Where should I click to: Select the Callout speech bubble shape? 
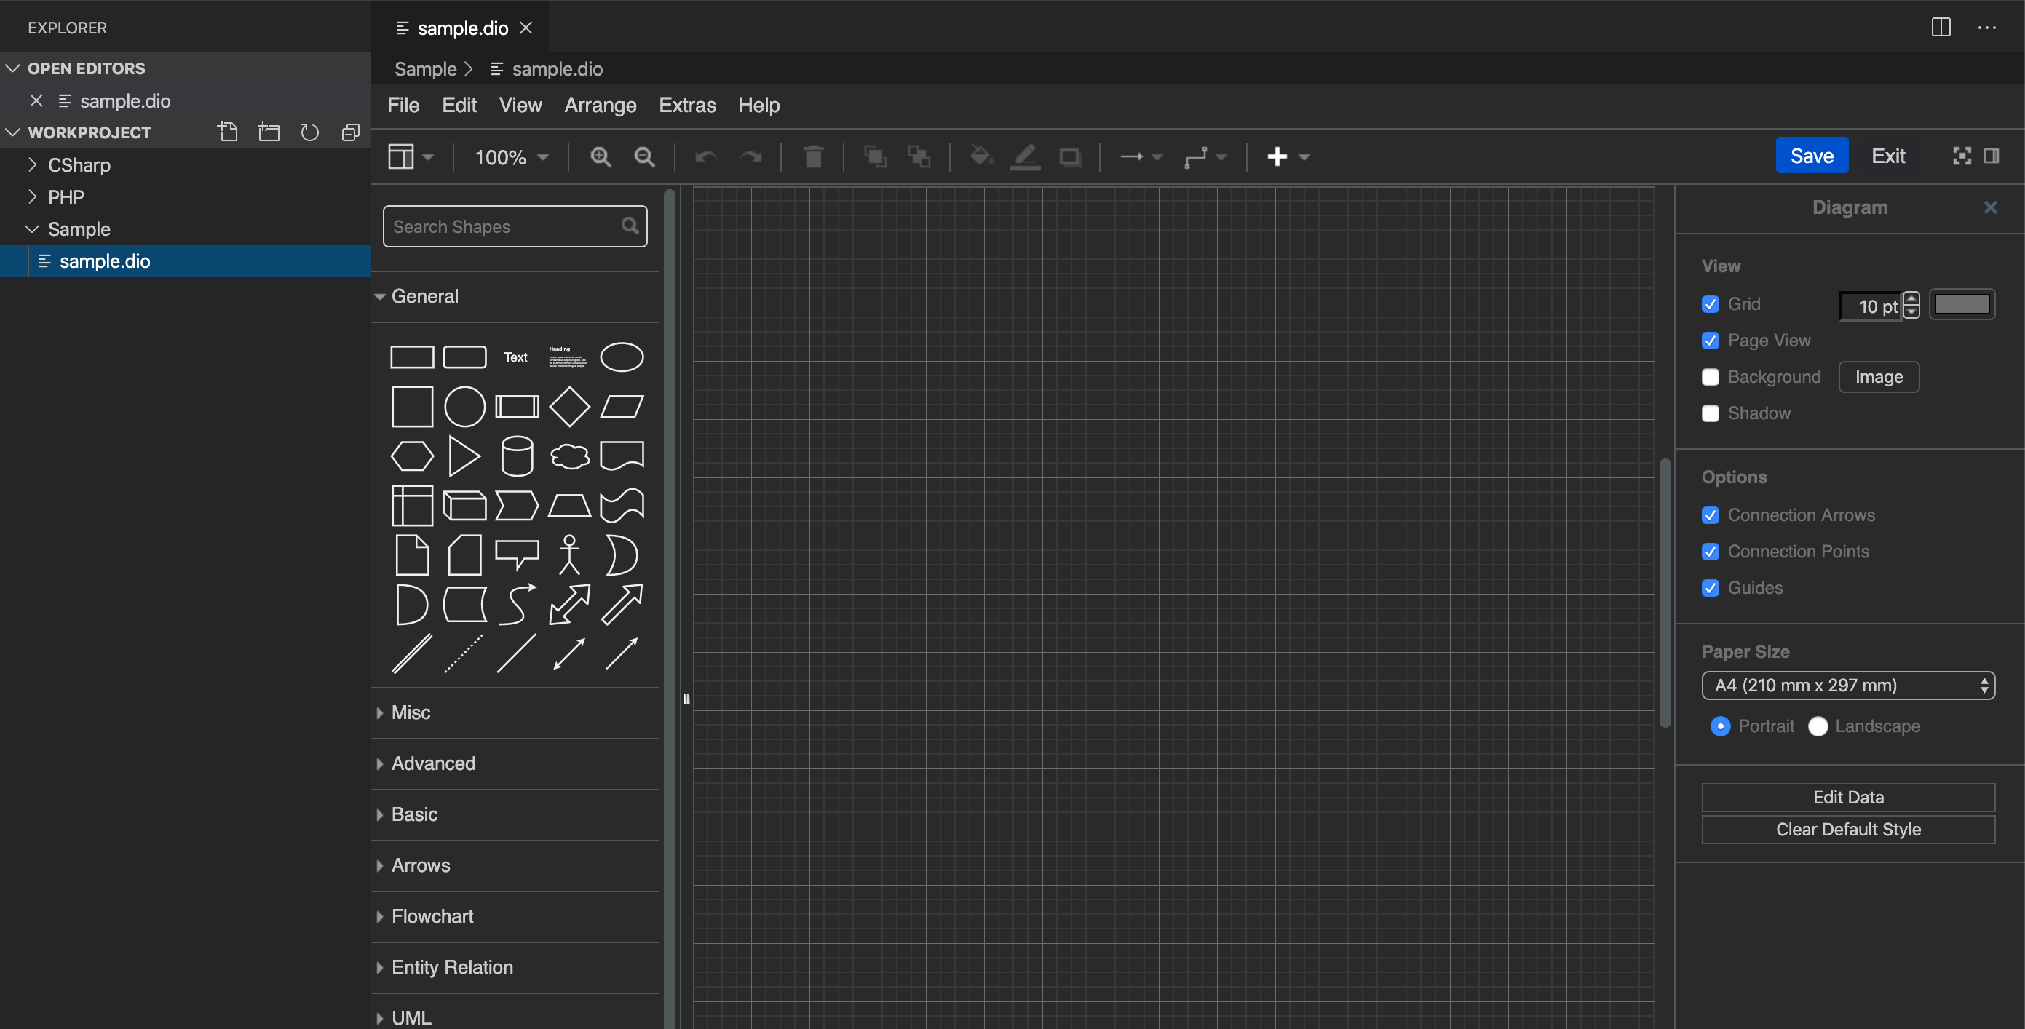coord(517,555)
